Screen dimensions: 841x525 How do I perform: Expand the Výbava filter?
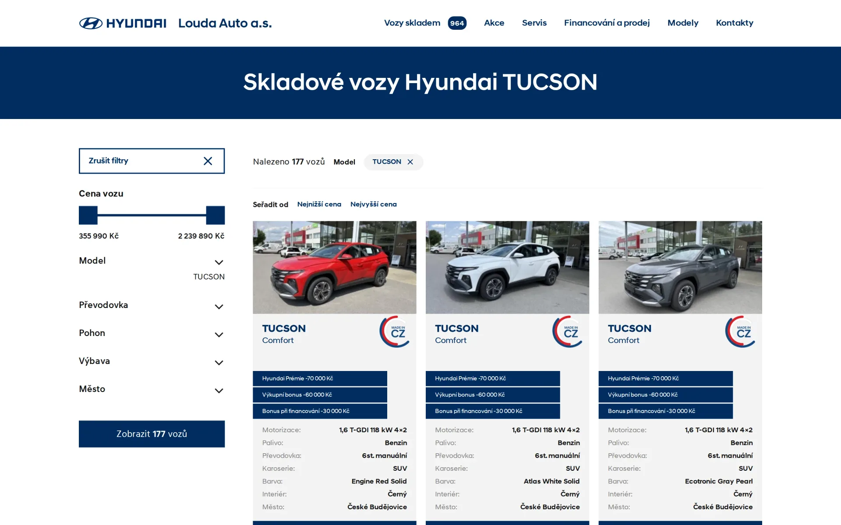click(x=152, y=361)
